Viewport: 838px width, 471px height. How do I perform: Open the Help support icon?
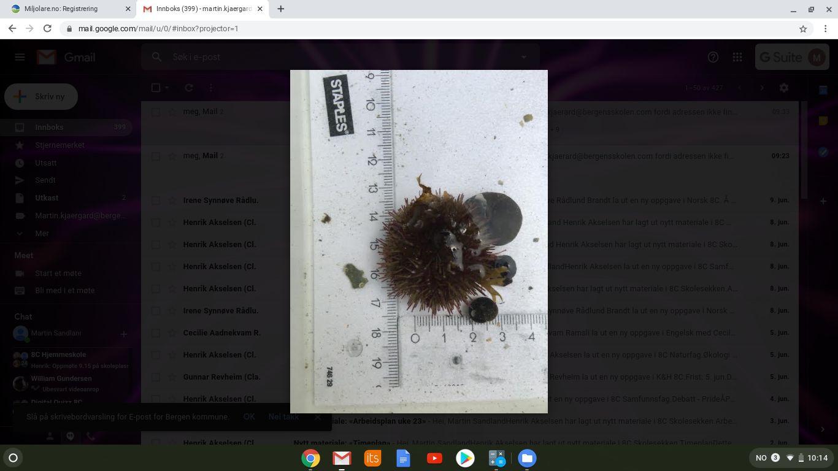coord(713,57)
